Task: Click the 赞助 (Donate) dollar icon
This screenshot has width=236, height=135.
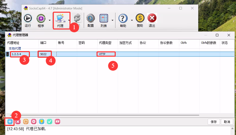Action: click(x=140, y=19)
